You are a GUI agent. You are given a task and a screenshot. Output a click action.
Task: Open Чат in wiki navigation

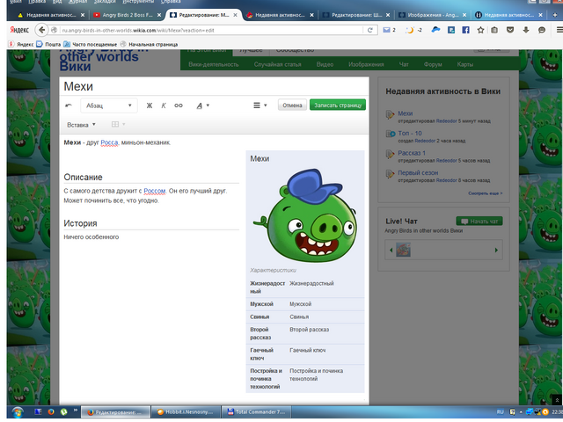tap(404, 64)
